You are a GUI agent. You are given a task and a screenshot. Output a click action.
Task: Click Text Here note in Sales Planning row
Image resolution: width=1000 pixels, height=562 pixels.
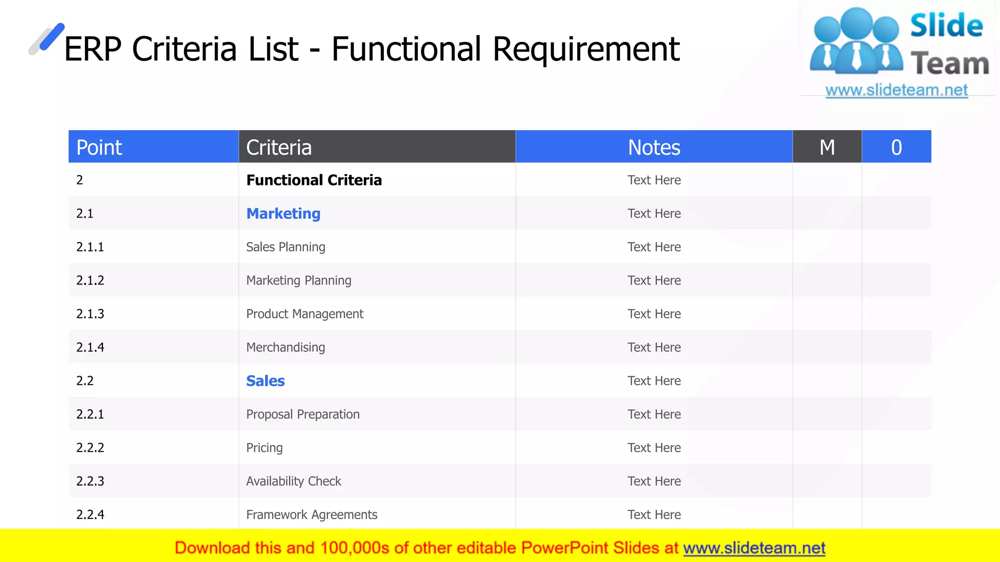654,247
